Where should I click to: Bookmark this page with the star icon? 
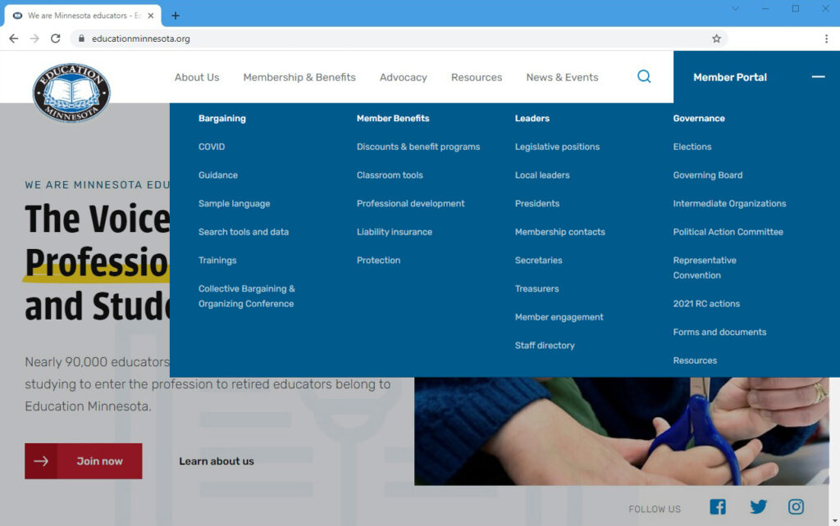(716, 39)
